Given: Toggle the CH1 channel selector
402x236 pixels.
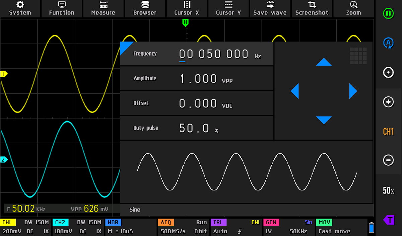Looking at the screenshot, I should (x=388, y=132).
